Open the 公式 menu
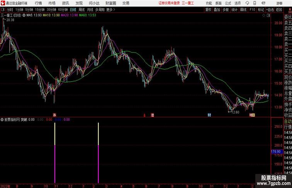292x188 pixels. pyautogui.click(x=228, y=3)
